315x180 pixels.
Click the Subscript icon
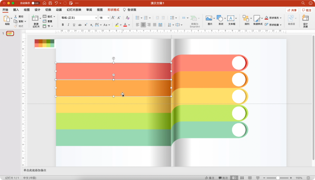[91, 25]
